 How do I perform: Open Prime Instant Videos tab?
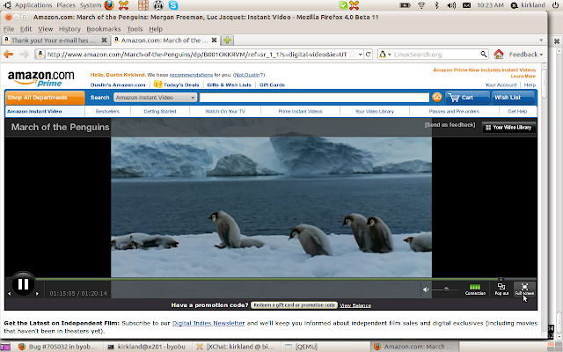pyautogui.click(x=300, y=112)
